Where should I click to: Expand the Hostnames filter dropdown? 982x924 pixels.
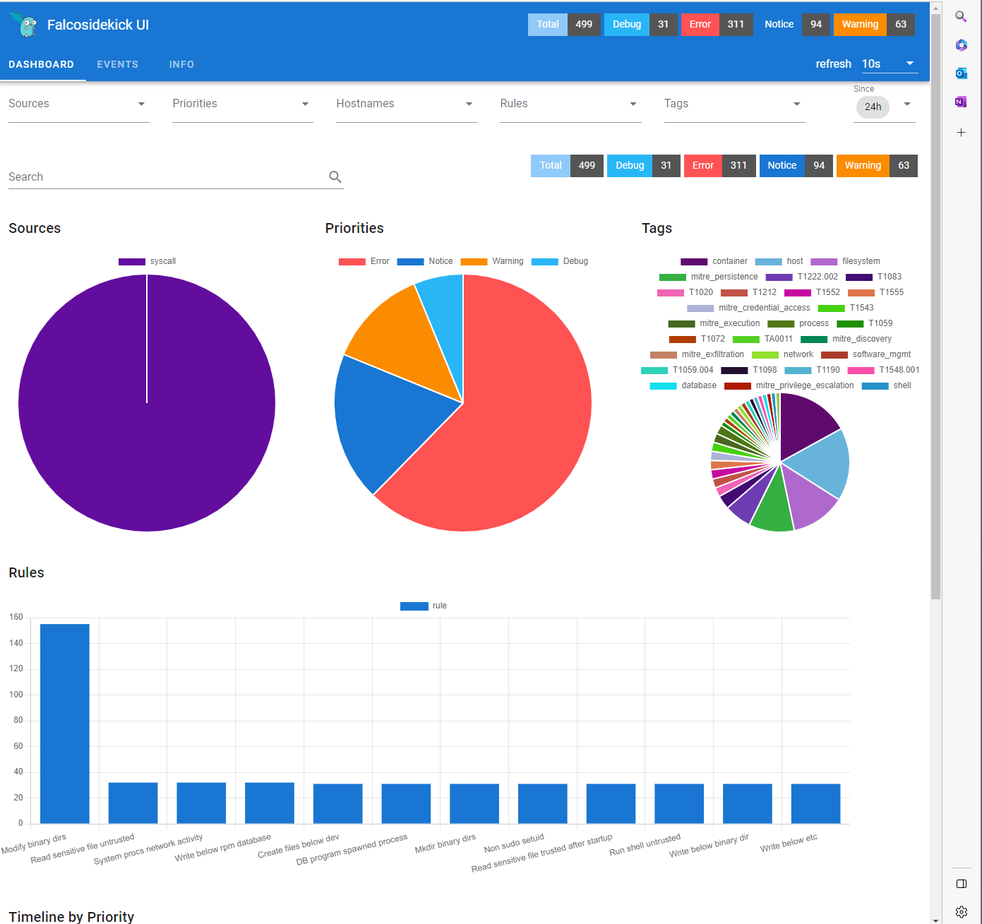(x=407, y=104)
